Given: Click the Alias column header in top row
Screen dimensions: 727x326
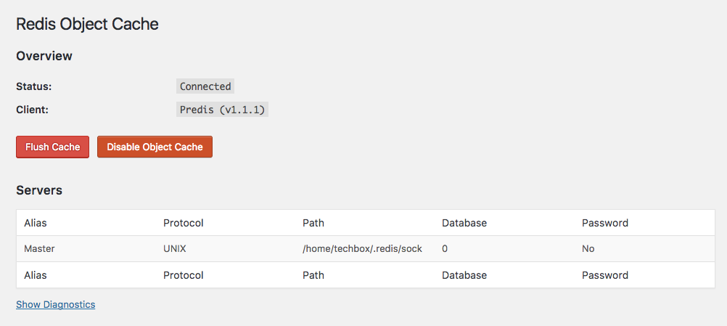Looking at the screenshot, I should coord(36,222).
